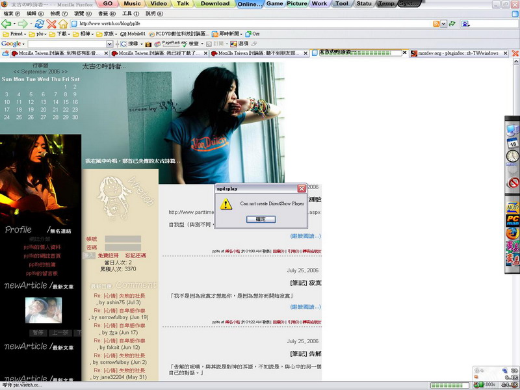Screen dimensions: 520x390
Task: Click the orange RSS feed icon in address bar
Action: point(436,23)
